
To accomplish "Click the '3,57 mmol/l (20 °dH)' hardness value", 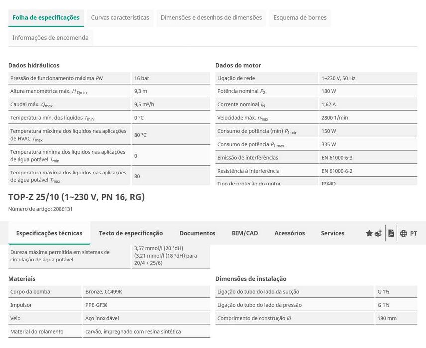I will (x=159, y=248).
